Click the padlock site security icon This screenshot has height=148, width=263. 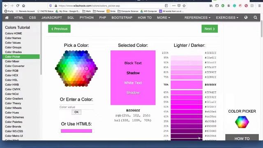pos(56,6)
